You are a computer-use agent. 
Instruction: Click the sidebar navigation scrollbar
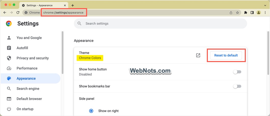point(62,52)
